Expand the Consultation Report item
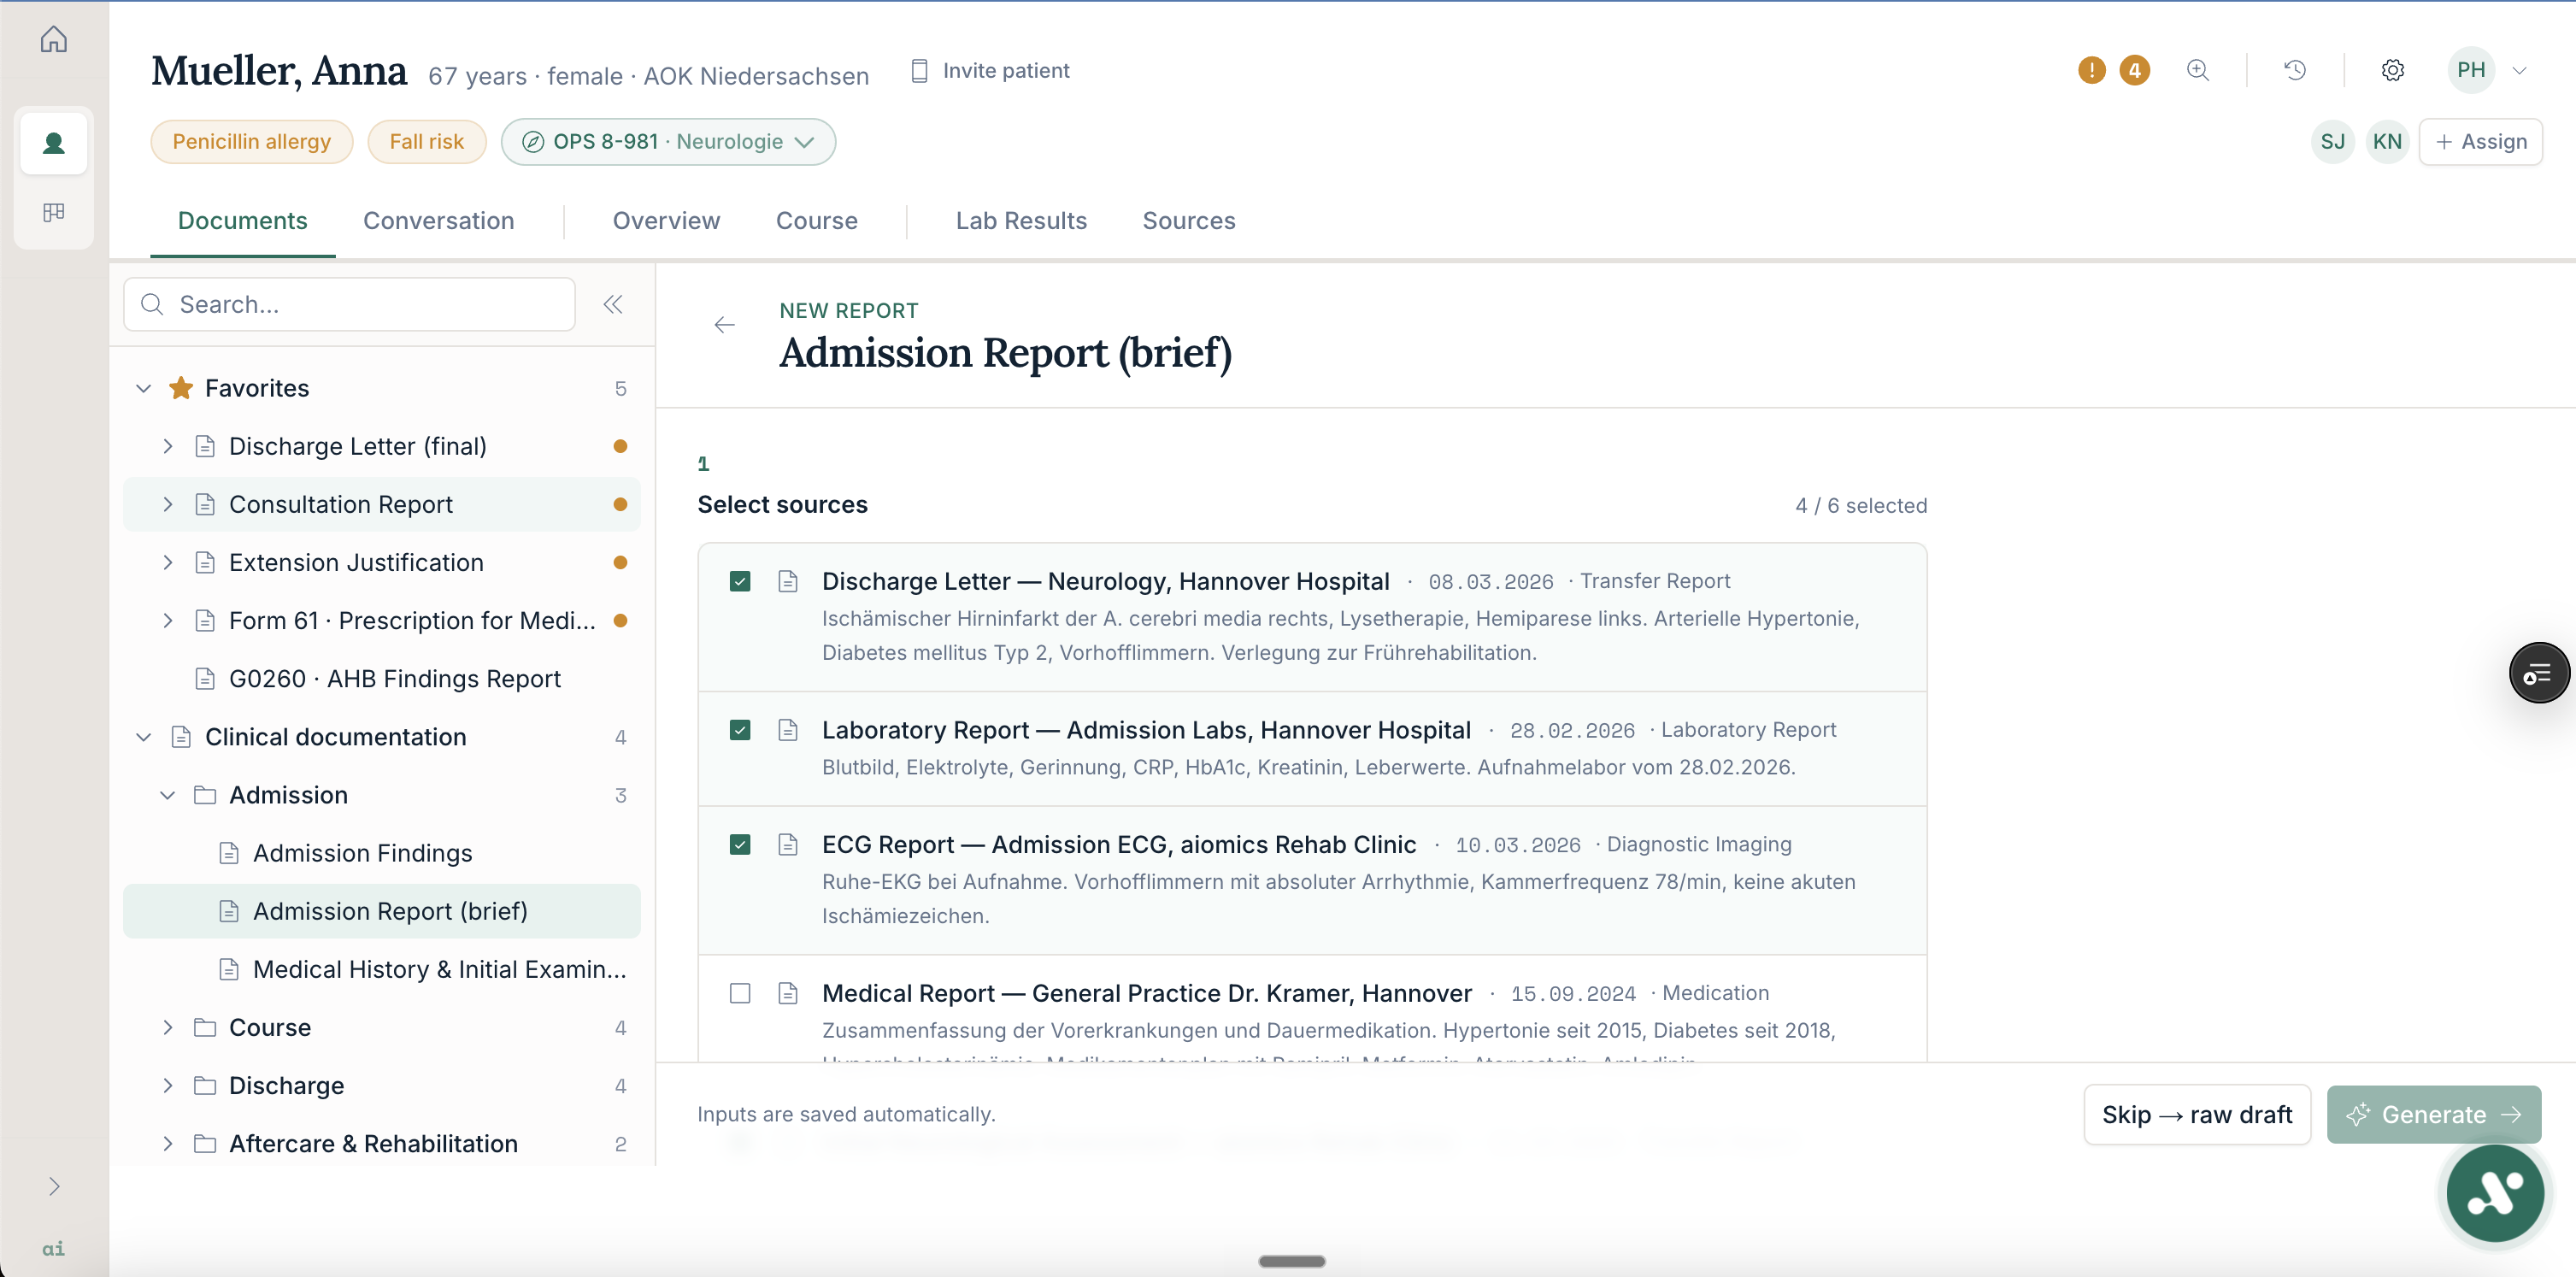The width and height of the screenshot is (2576, 1277). click(x=167, y=504)
